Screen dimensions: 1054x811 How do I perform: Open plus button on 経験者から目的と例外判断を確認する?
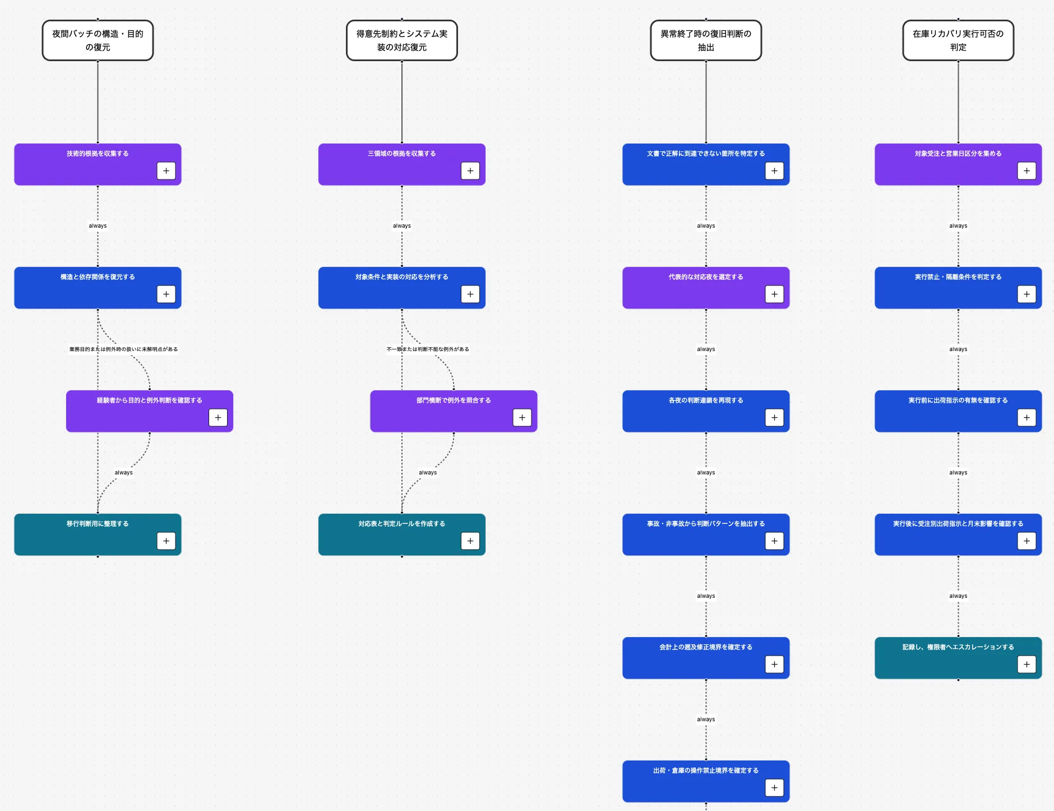pos(218,417)
